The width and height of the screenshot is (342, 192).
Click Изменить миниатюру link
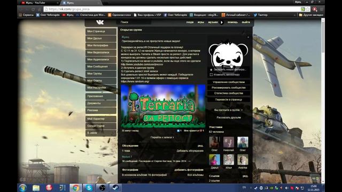point(224,75)
